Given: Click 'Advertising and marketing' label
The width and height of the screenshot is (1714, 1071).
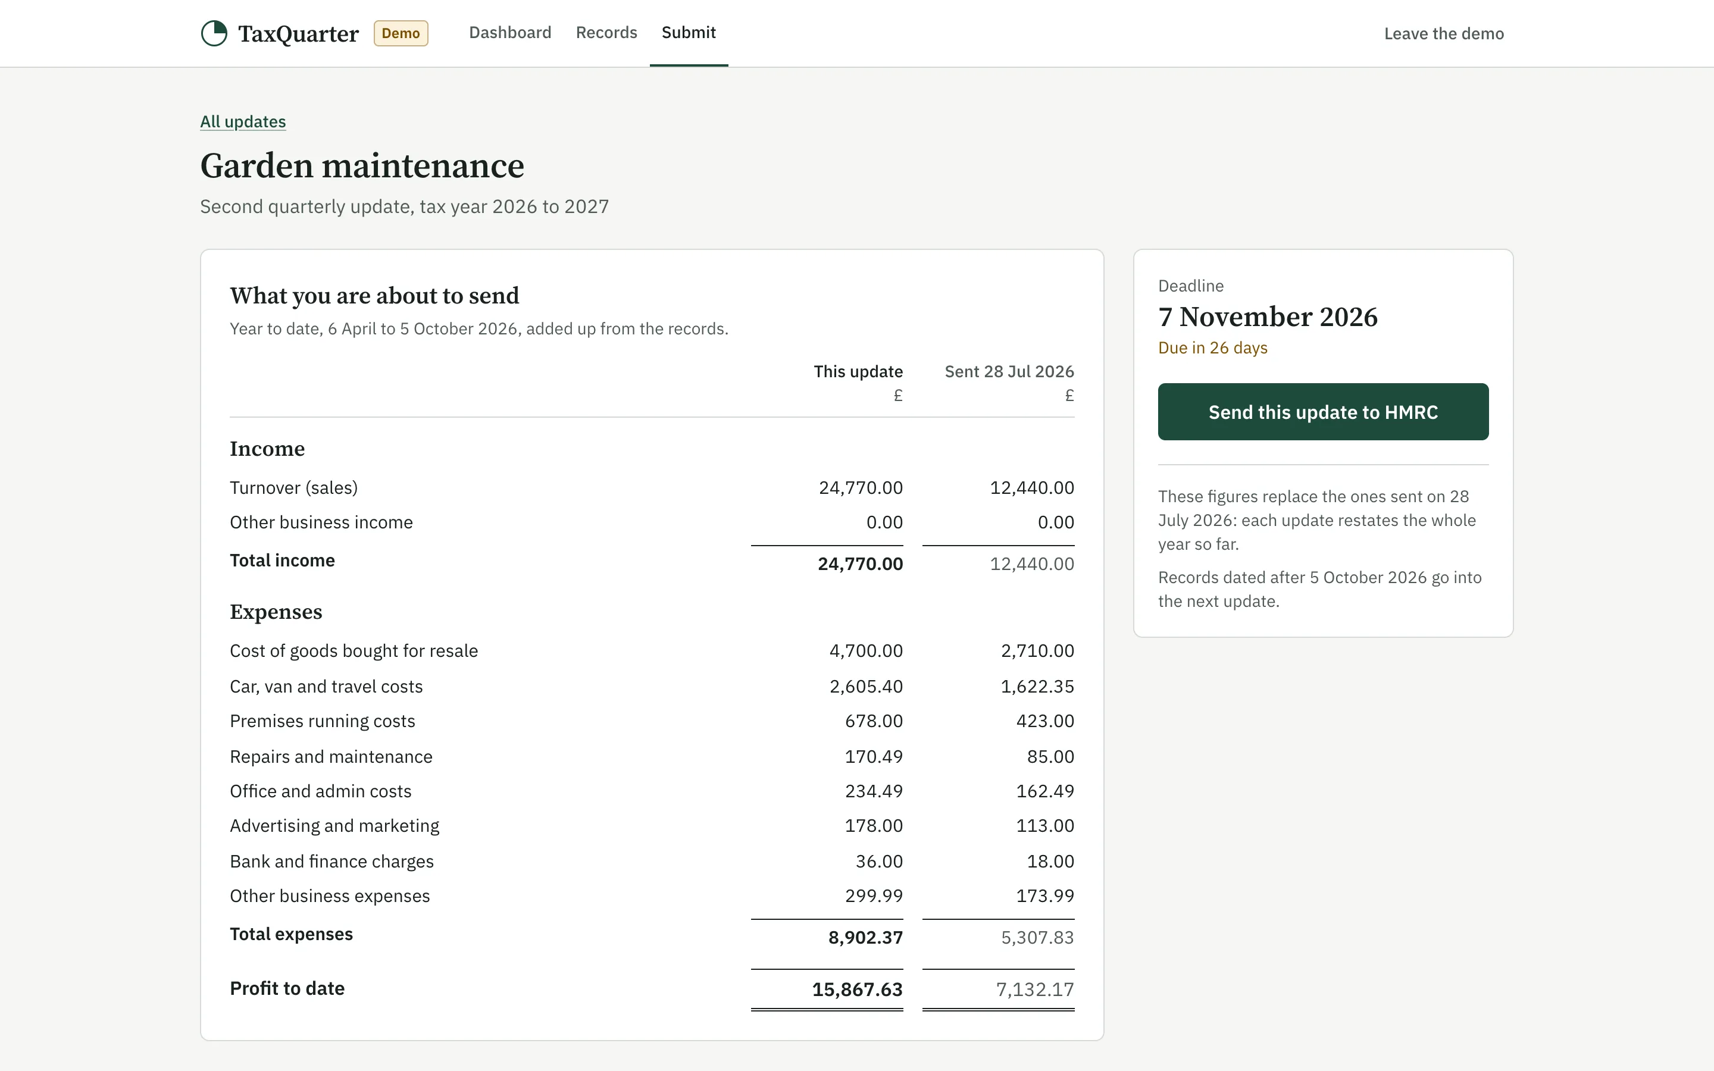Looking at the screenshot, I should pos(334,826).
